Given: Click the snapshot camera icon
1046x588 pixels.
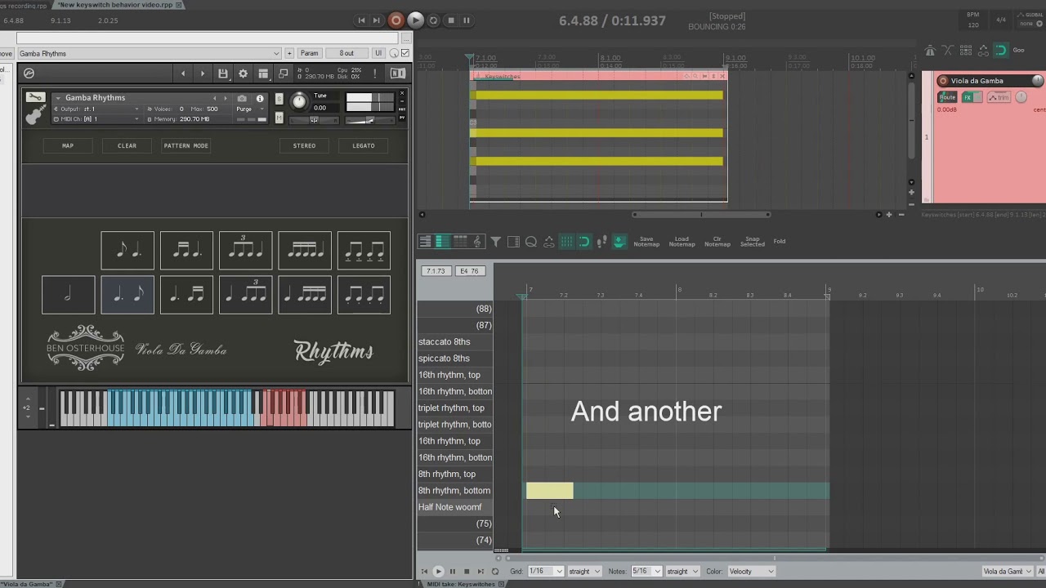Looking at the screenshot, I should click(242, 98).
